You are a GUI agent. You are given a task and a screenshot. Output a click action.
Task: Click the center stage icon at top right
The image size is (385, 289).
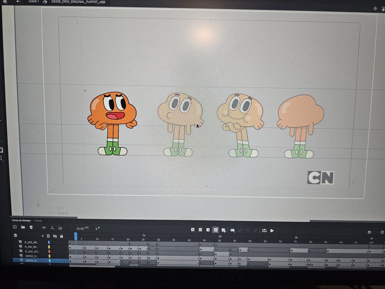click(x=376, y=9)
